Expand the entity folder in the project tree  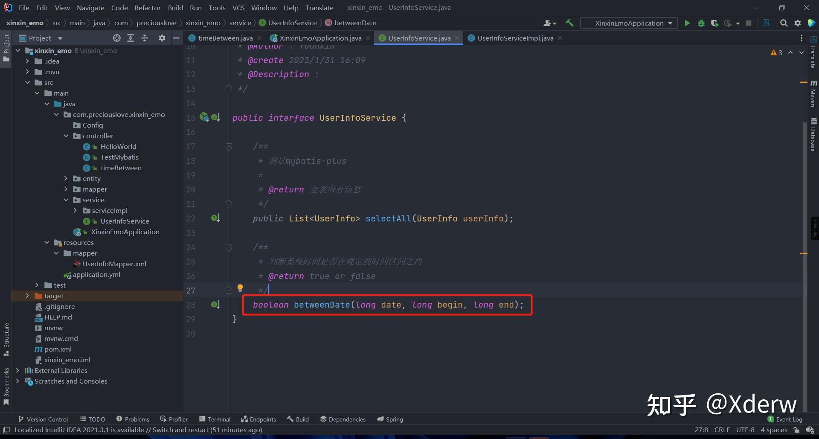[x=66, y=178]
